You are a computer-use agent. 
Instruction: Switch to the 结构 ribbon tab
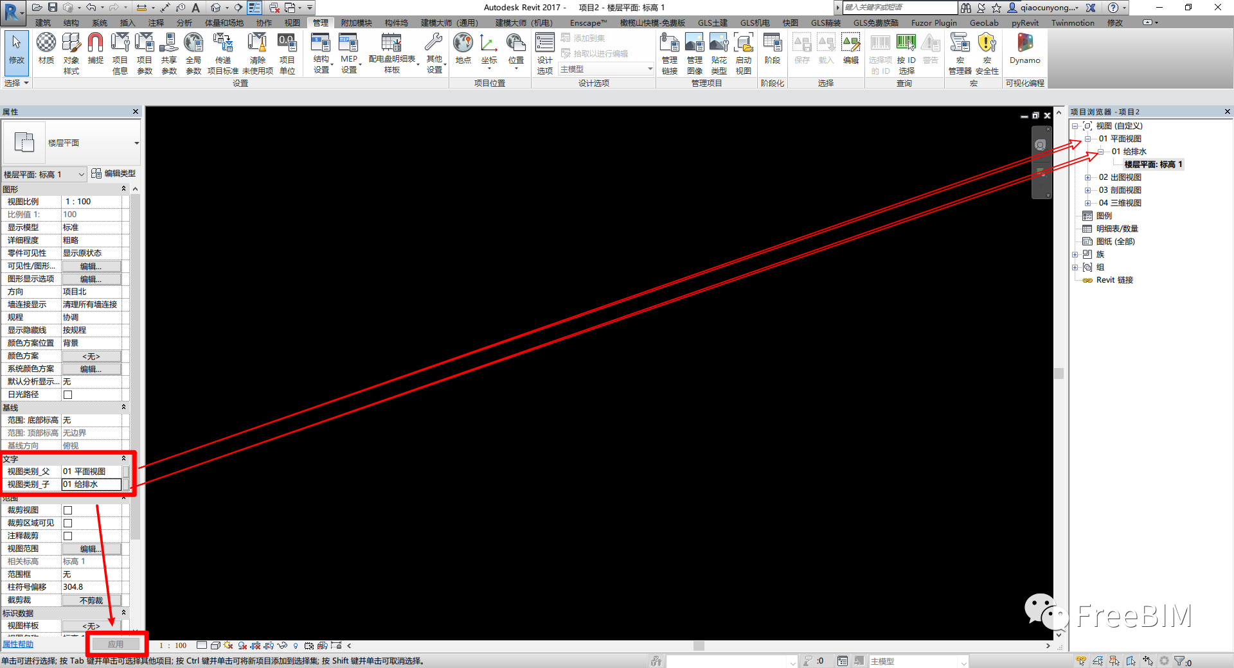(x=71, y=22)
